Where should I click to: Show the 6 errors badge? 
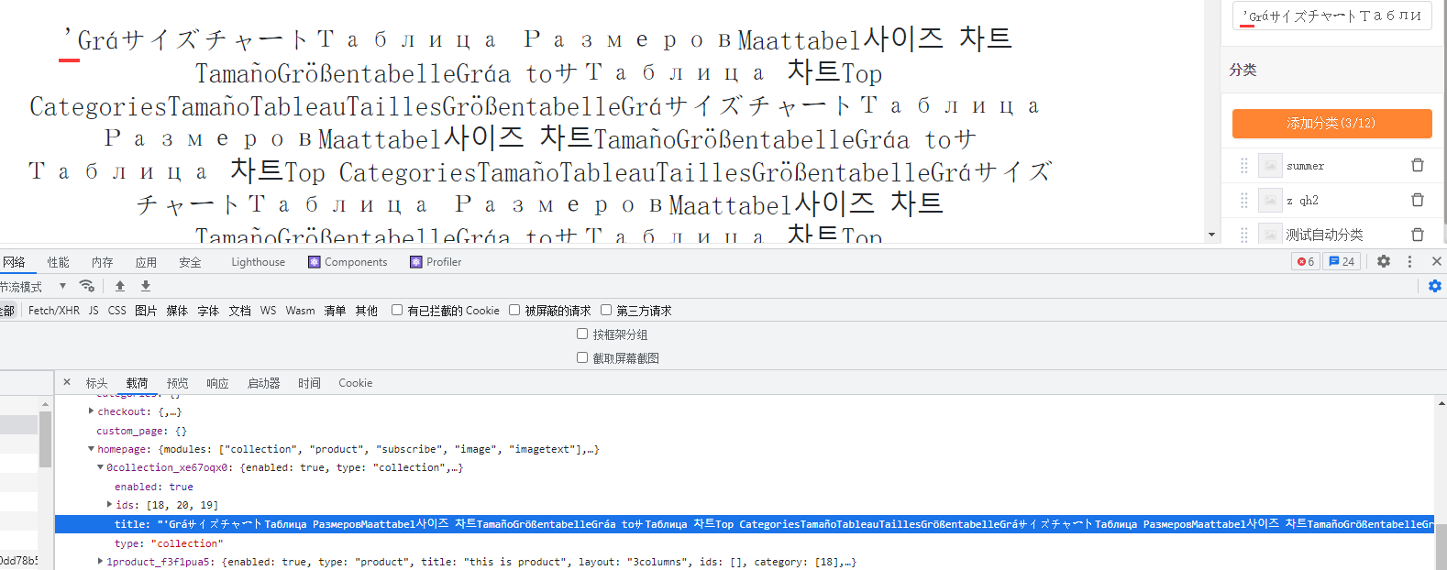[1306, 261]
